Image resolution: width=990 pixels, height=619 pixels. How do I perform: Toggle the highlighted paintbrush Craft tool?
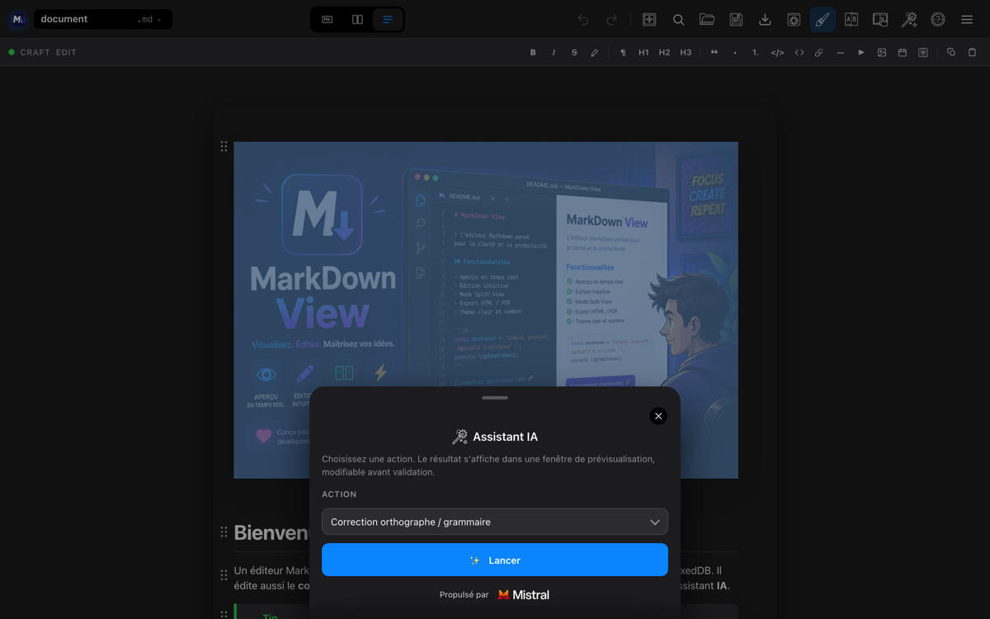pyautogui.click(x=823, y=19)
